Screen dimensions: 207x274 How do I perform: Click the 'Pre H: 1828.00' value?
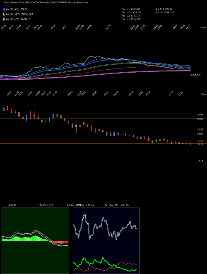[131, 12]
